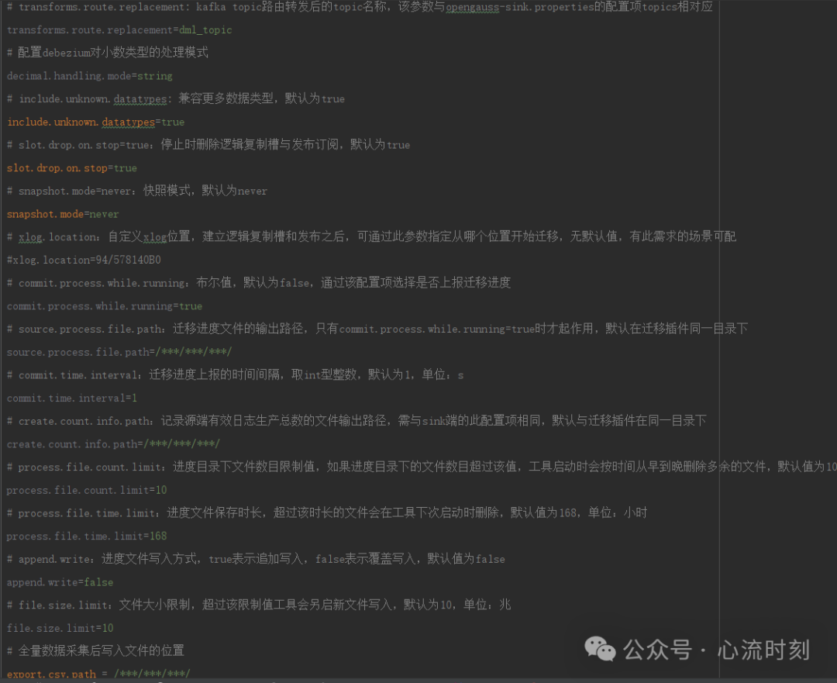Click comment describing snapshot.mode=never
Image resolution: width=837 pixels, height=683 pixels.
tap(137, 191)
